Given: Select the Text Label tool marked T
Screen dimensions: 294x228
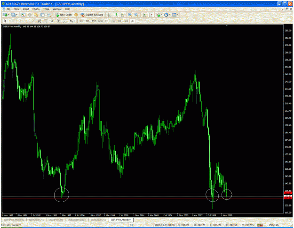Looking at the screenshot, I should coord(58,21).
